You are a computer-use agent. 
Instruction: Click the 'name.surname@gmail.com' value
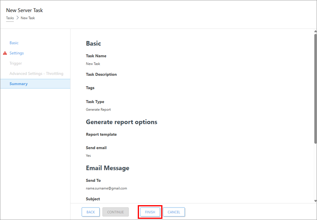coord(106,188)
